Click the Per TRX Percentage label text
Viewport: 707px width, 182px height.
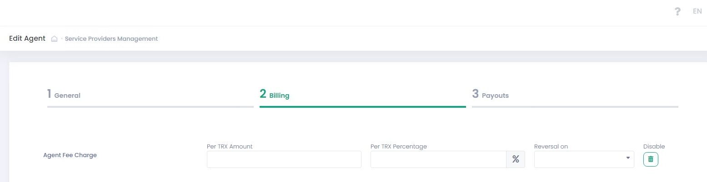[x=399, y=146]
